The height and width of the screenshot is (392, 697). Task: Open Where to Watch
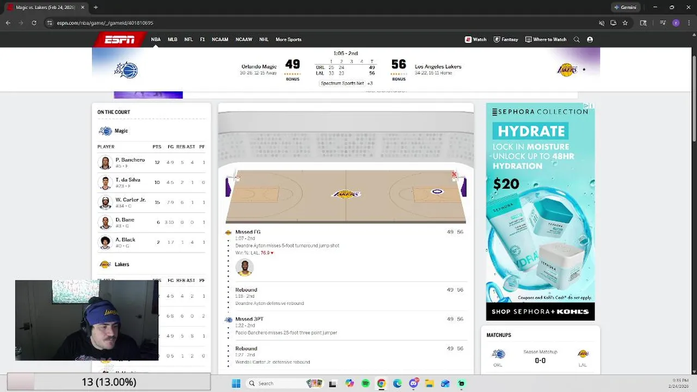[546, 39]
